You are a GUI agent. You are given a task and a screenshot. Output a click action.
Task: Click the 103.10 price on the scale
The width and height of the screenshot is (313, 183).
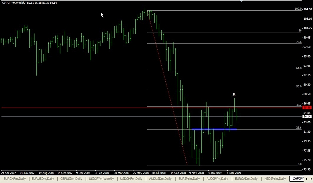pyautogui.click(x=307, y=19)
